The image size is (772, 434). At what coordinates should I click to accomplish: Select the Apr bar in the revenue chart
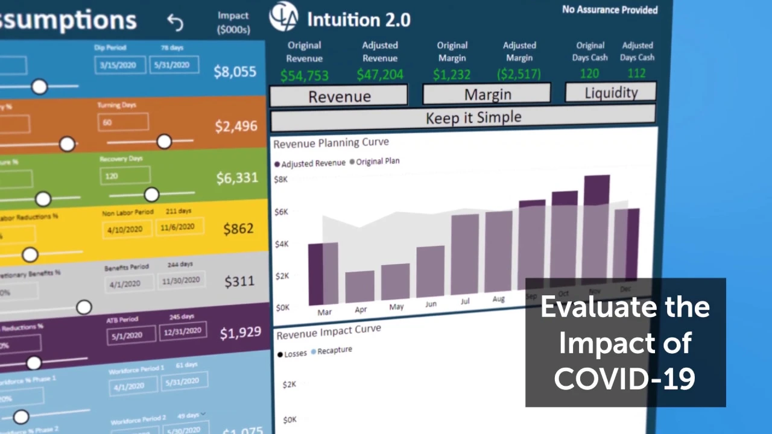(x=359, y=287)
